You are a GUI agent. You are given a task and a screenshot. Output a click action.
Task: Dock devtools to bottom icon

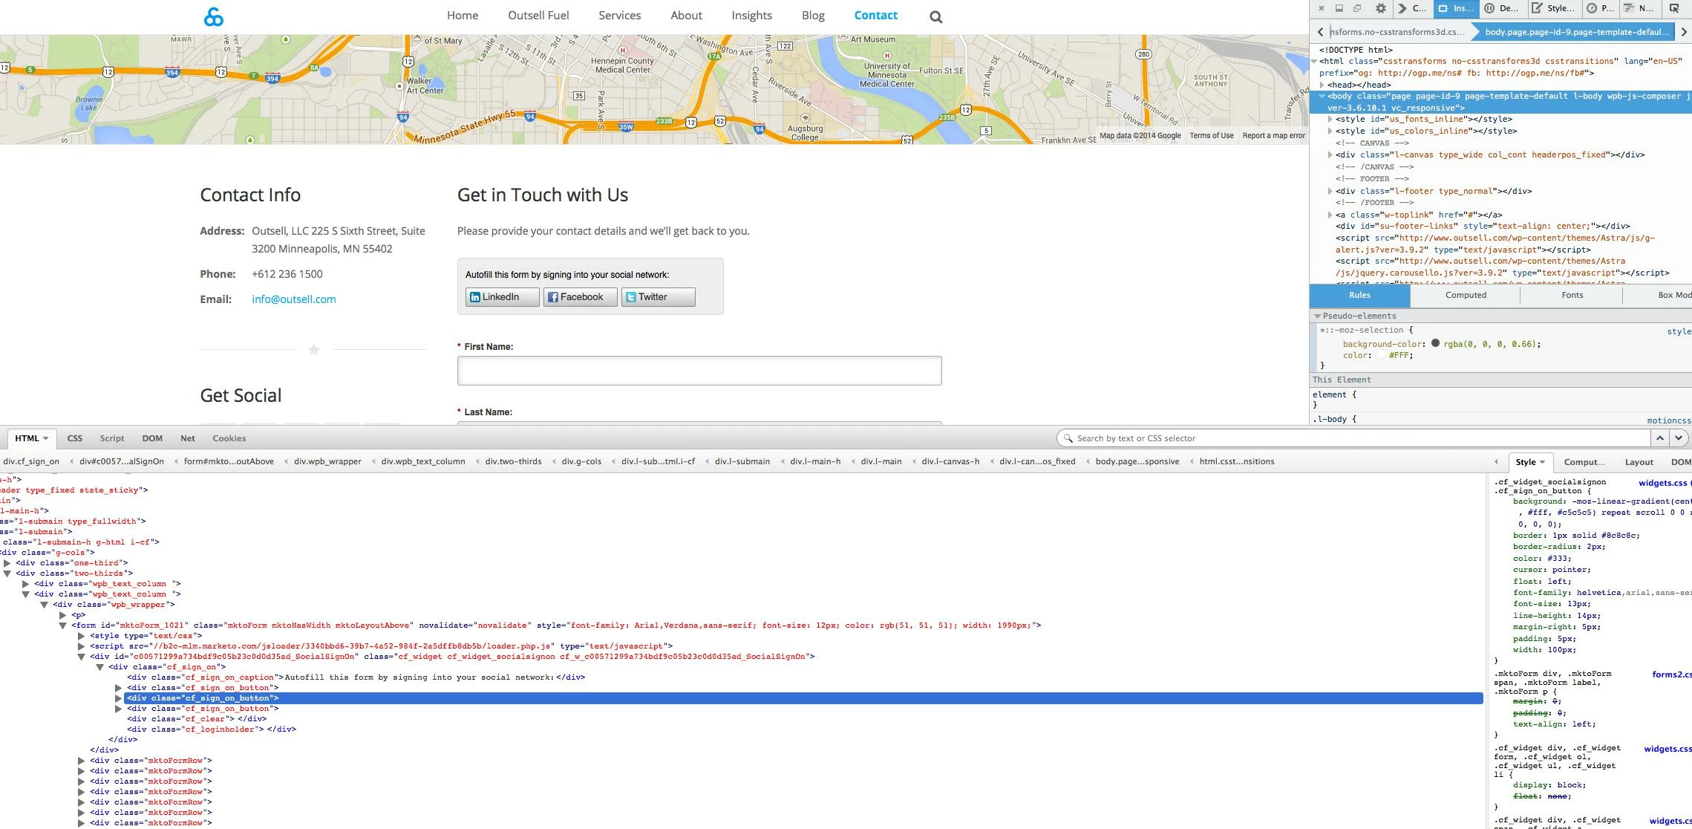click(x=1339, y=8)
